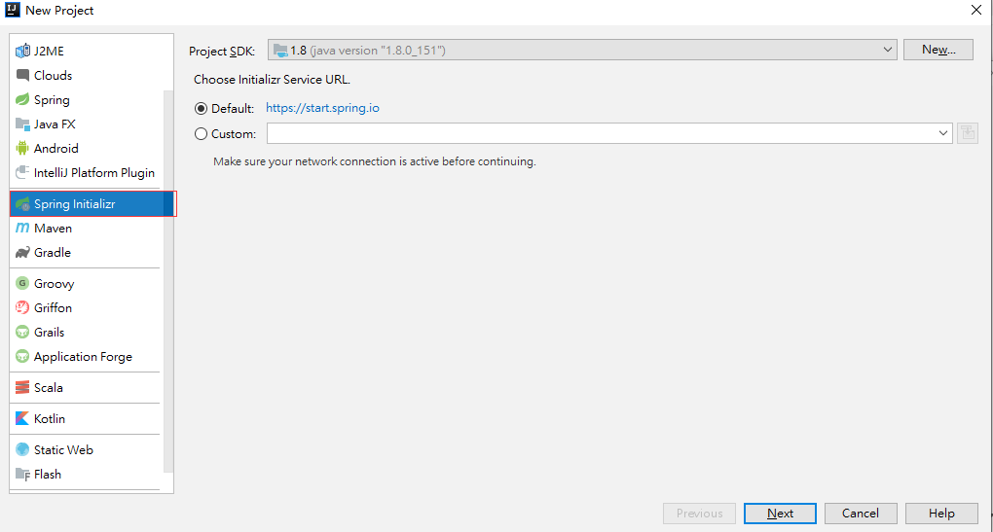Select Static Web project type
Viewport: 993px width, 532px height.
click(x=63, y=450)
